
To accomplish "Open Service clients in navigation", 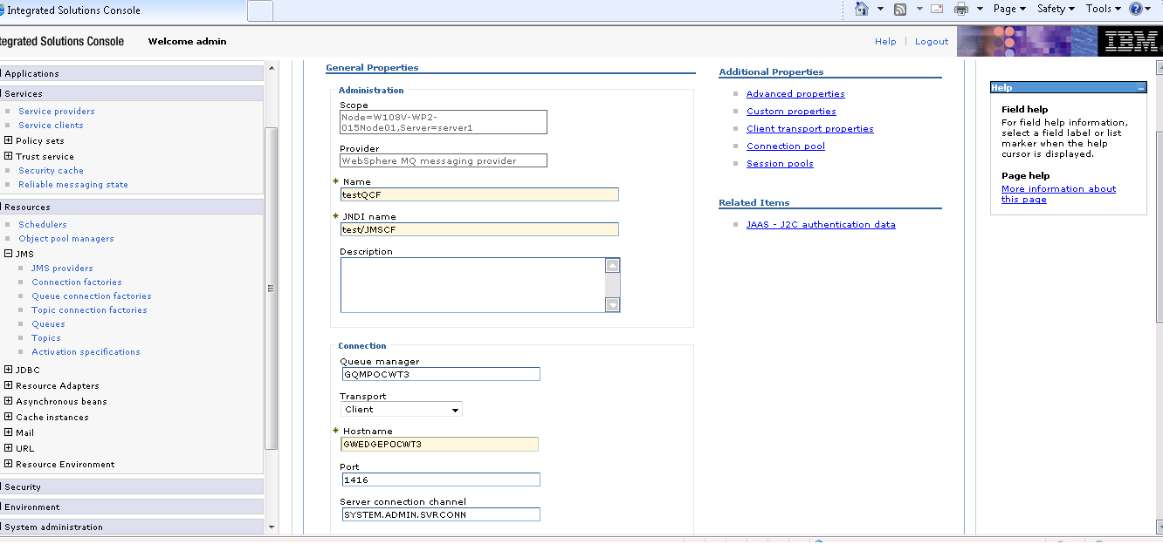I will click(51, 126).
